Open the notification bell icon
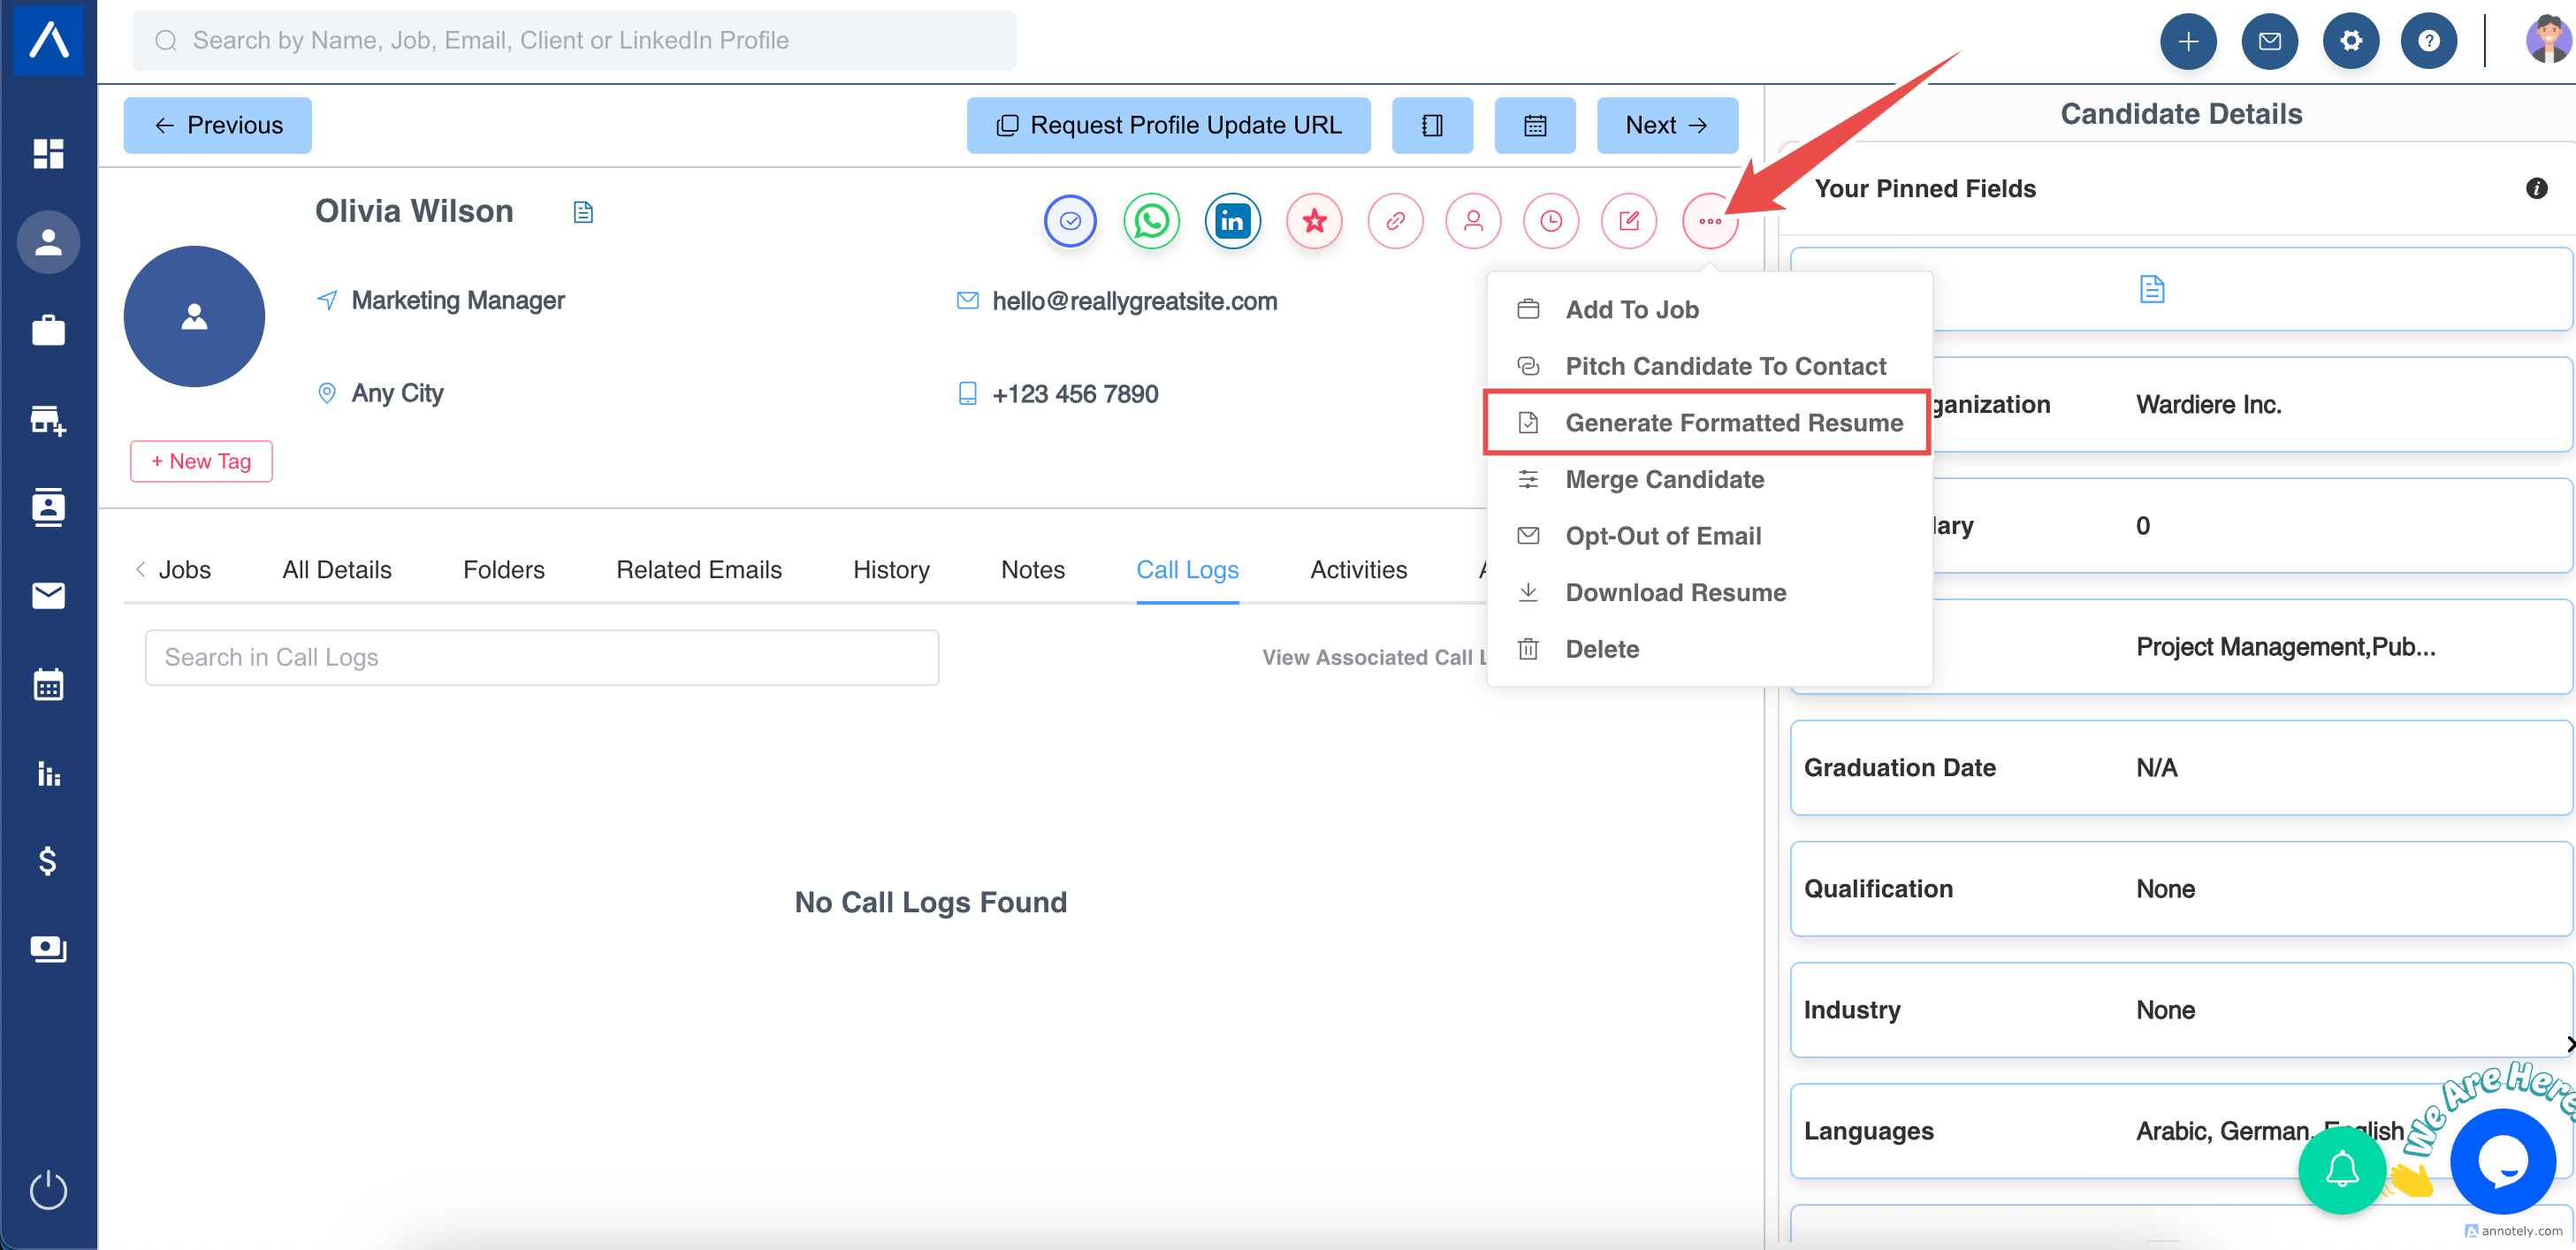Image resolution: width=2576 pixels, height=1250 pixels. (2341, 1169)
